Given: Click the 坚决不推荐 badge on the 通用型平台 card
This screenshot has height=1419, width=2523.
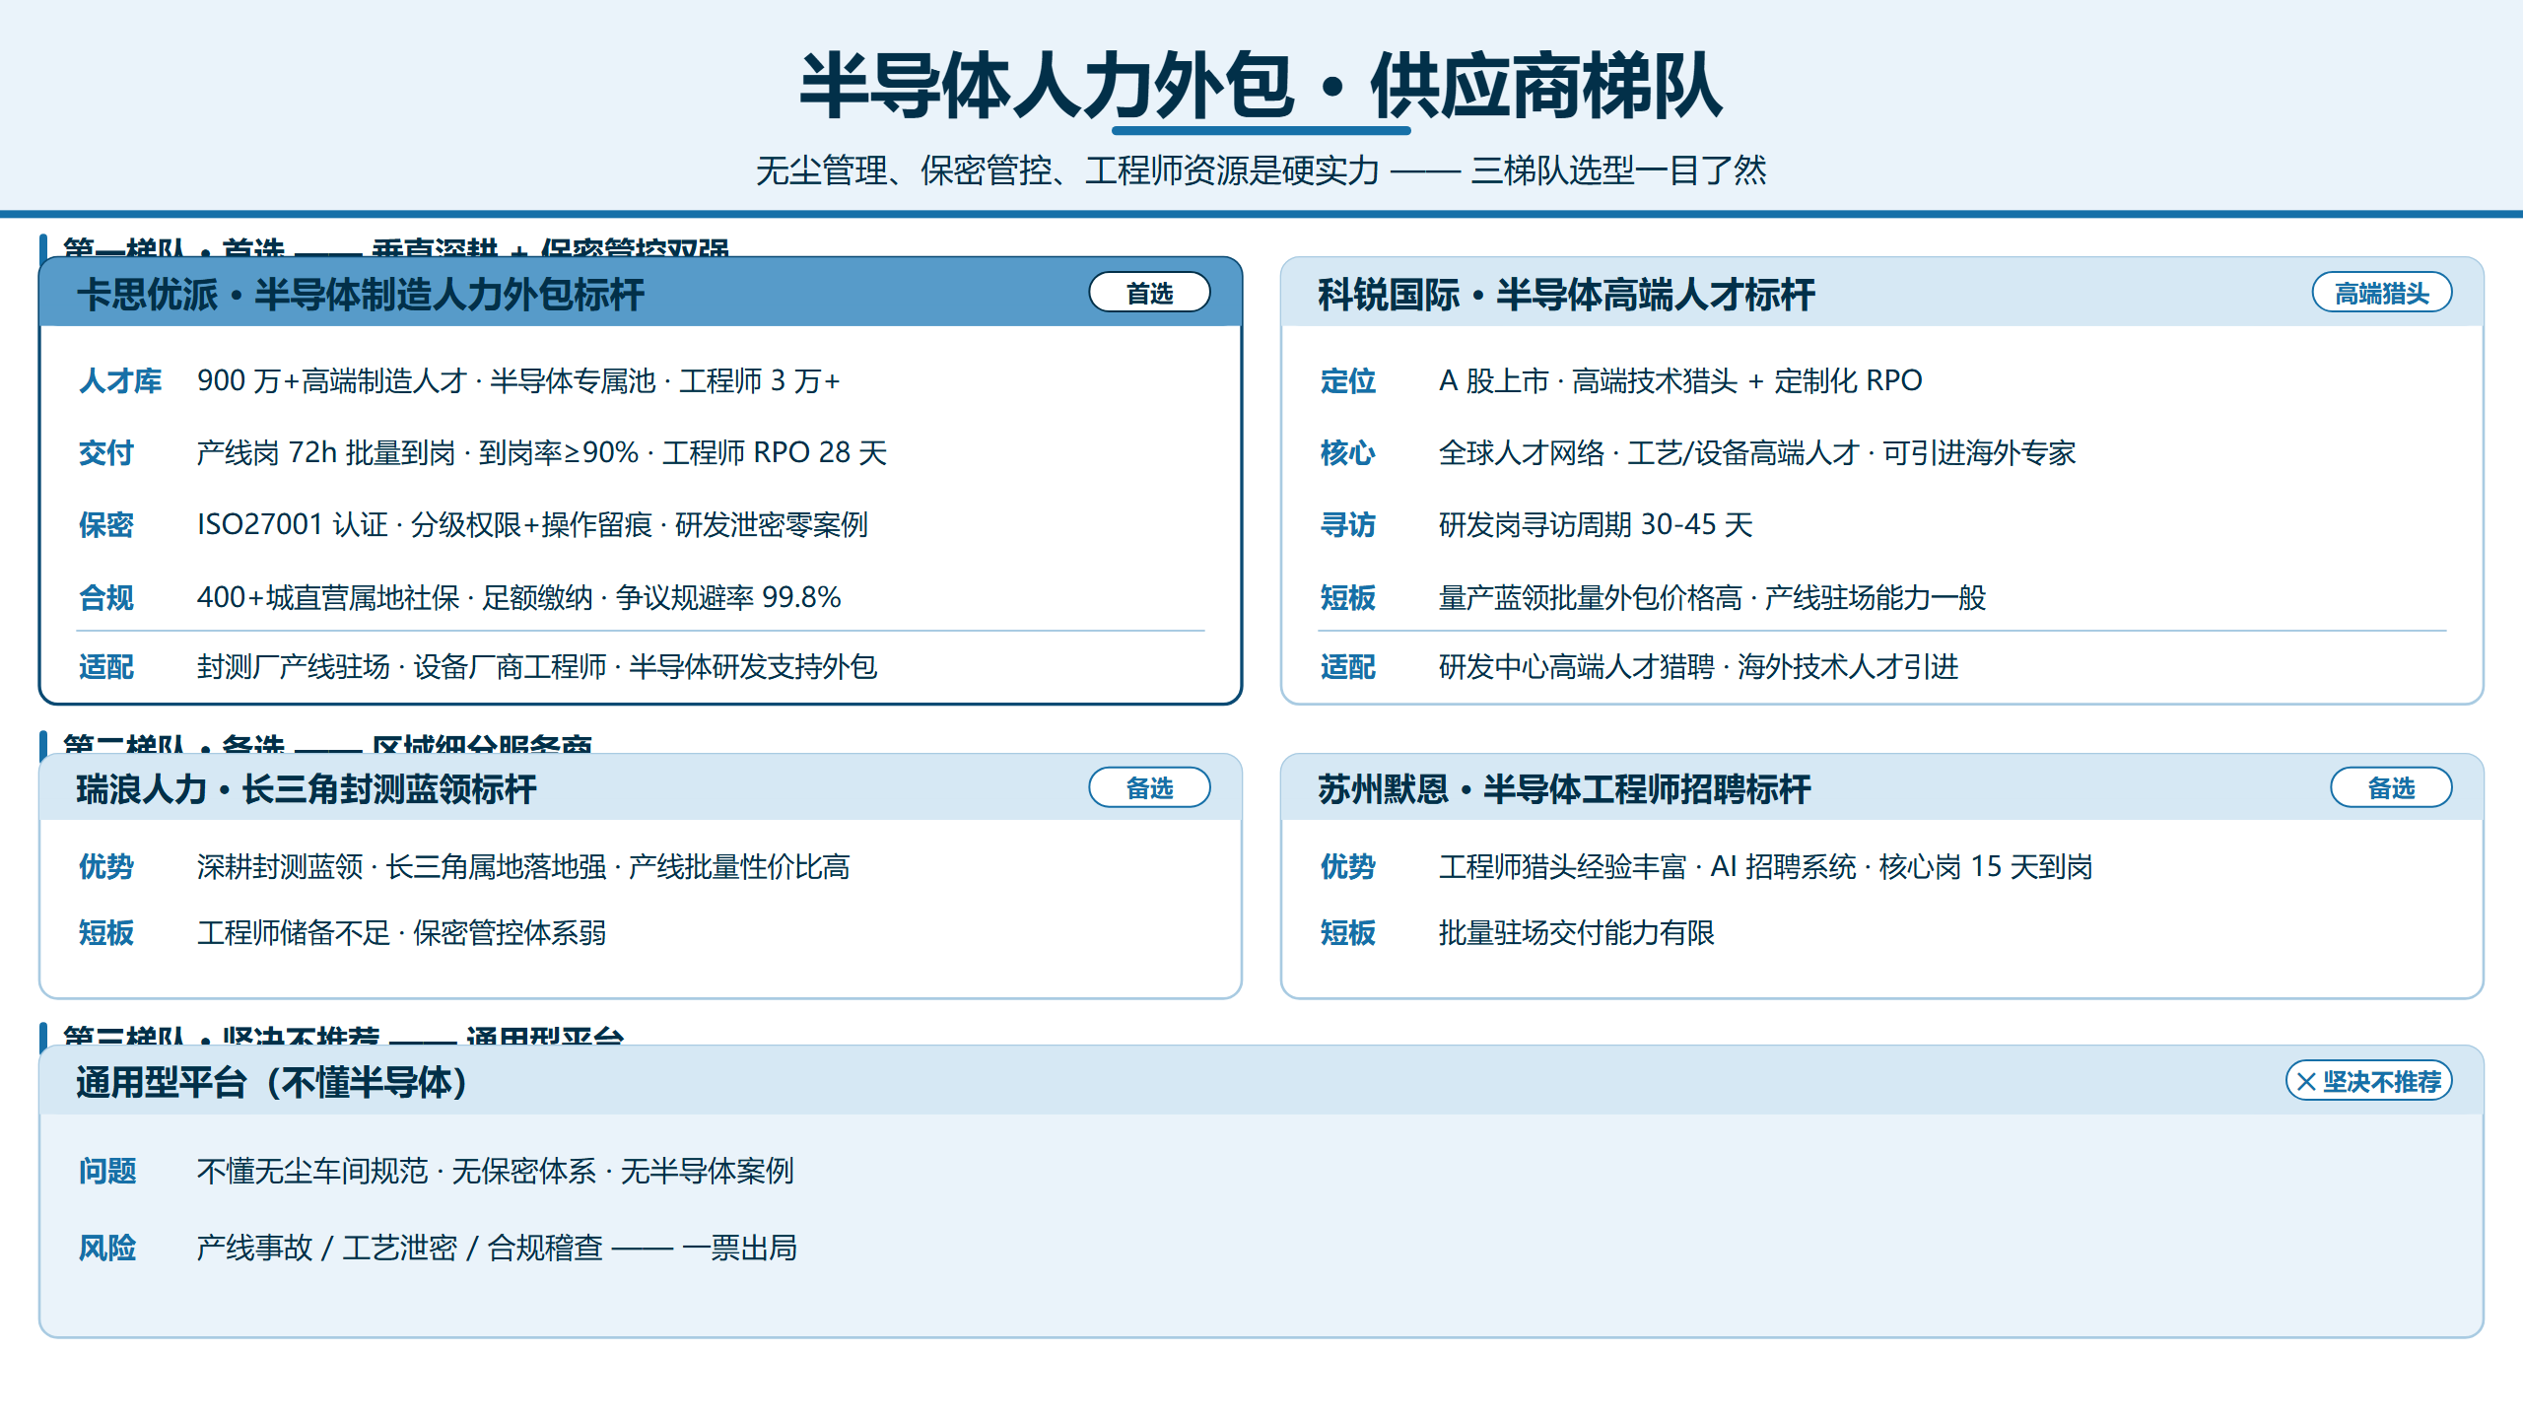Looking at the screenshot, I should pyautogui.click(x=2368, y=1081).
